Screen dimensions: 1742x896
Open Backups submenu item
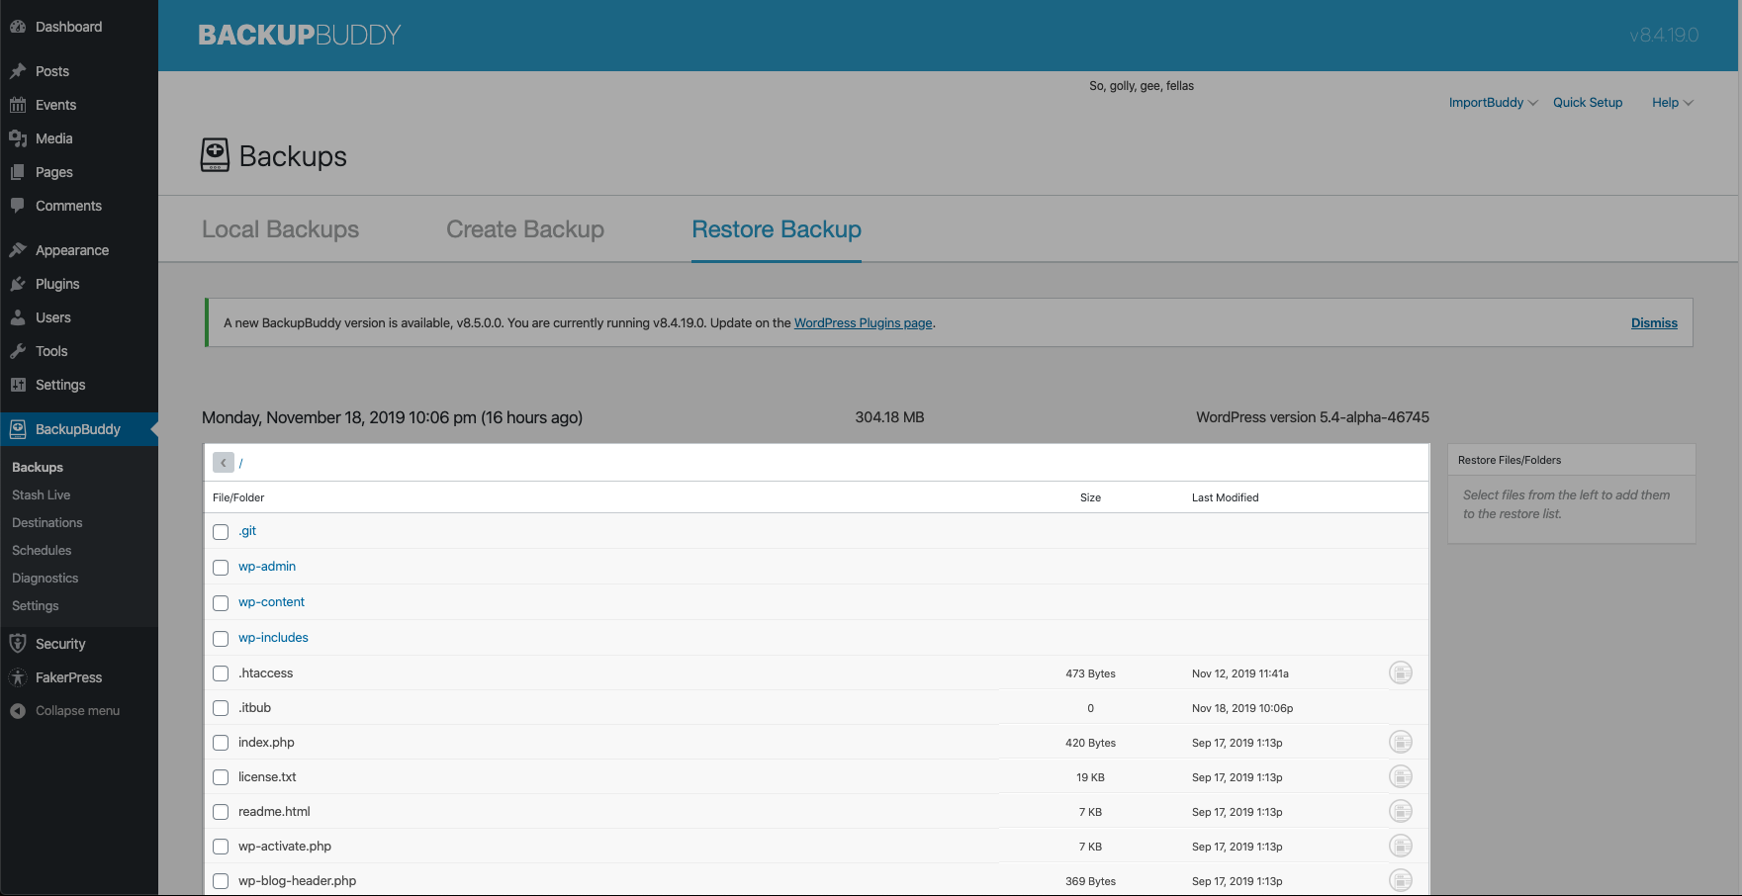(38, 467)
